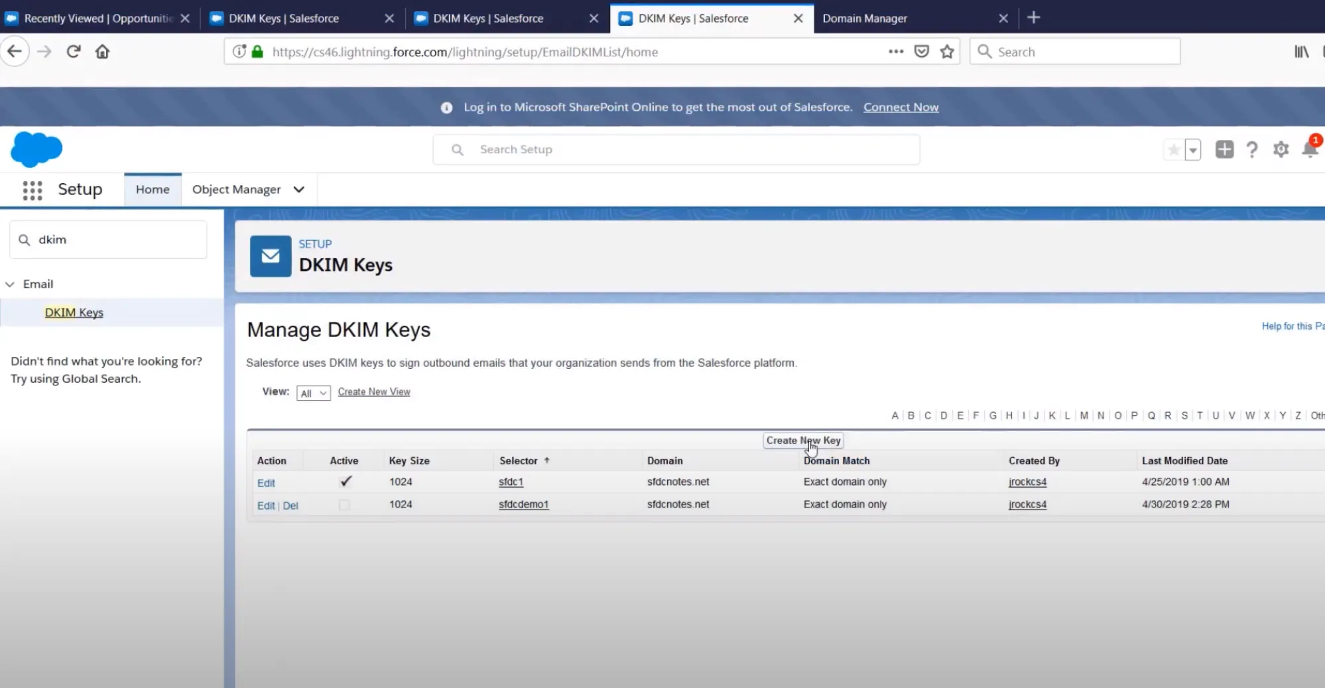
Task: Click Active checkmark for sfdc1 row
Action: point(346,482)
